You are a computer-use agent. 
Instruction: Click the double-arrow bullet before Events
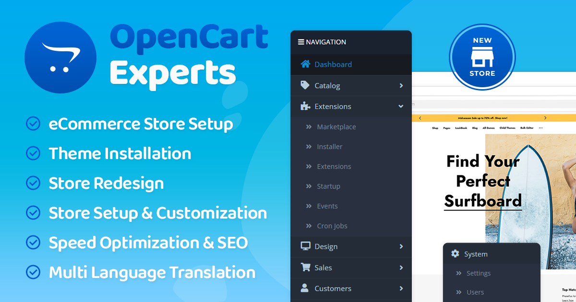pos(309,206)
